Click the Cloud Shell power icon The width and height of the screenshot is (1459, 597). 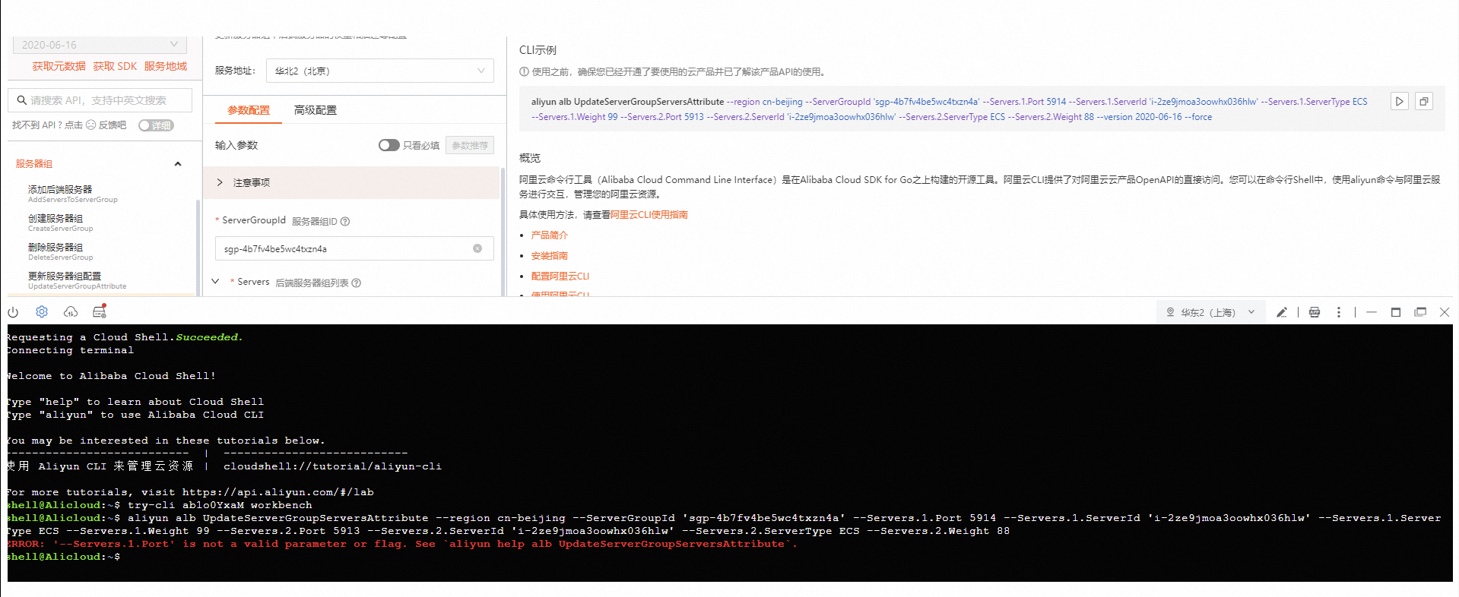click(13, 312)
